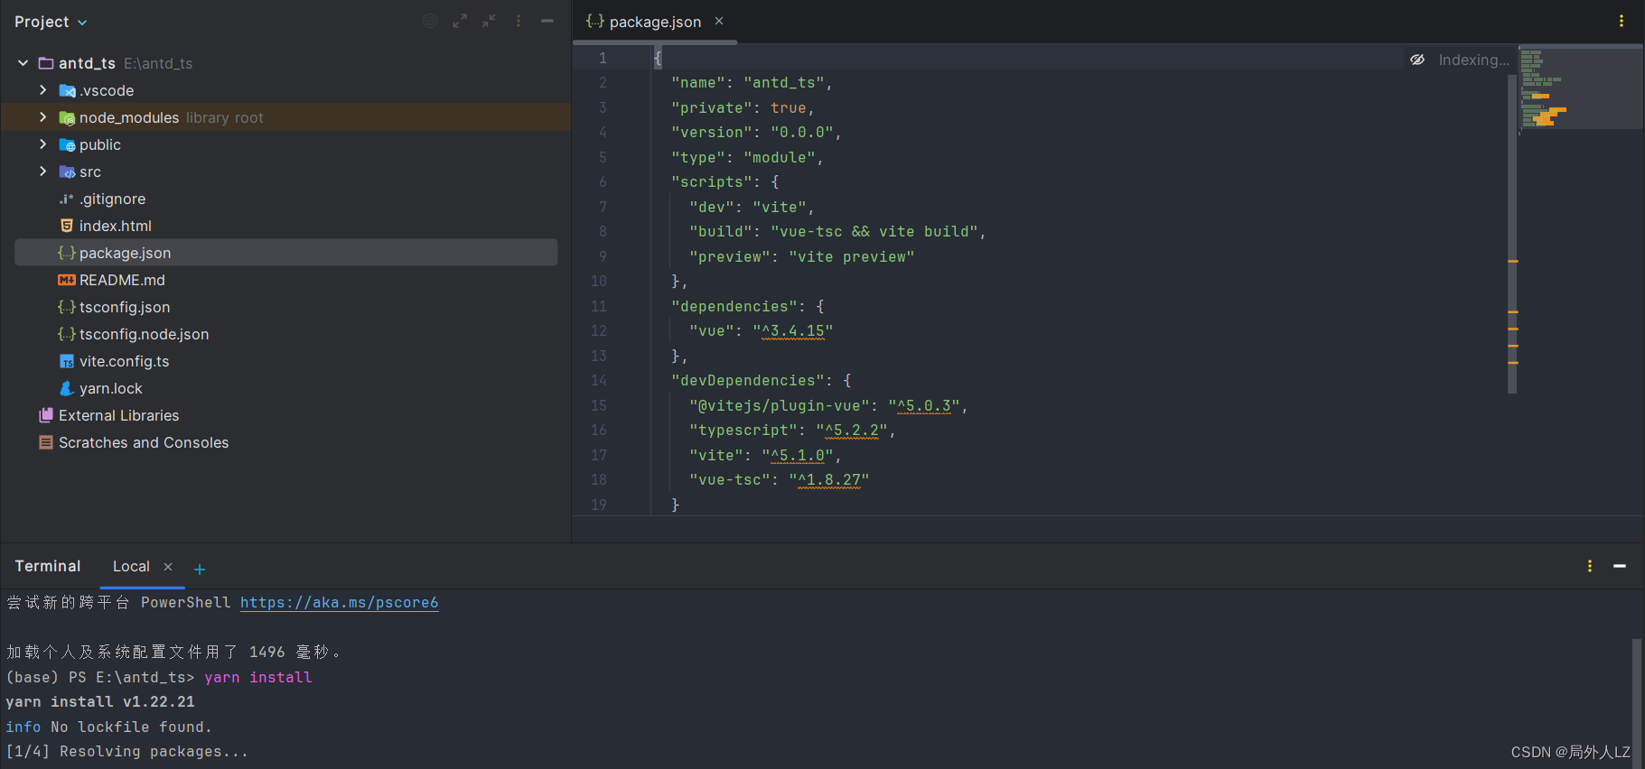The width and height of the screenshot is (1645, 769).
Task: Click Scratches and Consoles node
Action: pos(144,442)
